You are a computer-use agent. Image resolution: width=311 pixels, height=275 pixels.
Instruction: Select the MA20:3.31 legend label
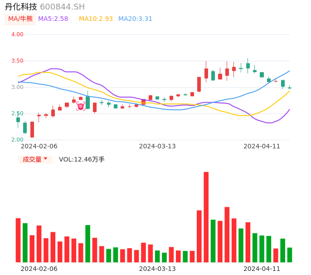tap(135, 19)
